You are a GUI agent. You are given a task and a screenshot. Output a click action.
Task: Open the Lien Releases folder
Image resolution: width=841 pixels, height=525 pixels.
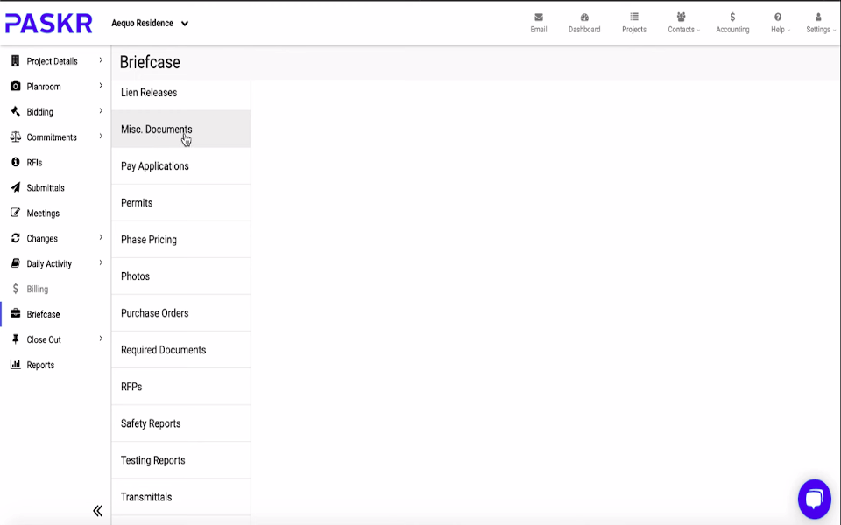point(180,92)
